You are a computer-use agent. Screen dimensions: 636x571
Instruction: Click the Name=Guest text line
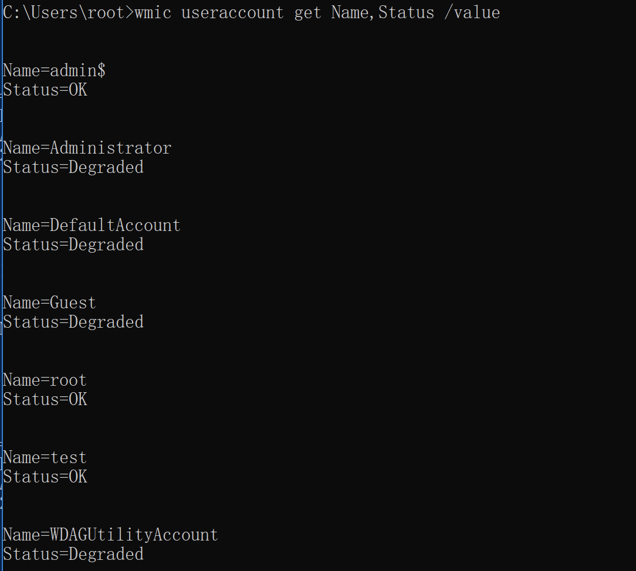(x=49, y=303)
